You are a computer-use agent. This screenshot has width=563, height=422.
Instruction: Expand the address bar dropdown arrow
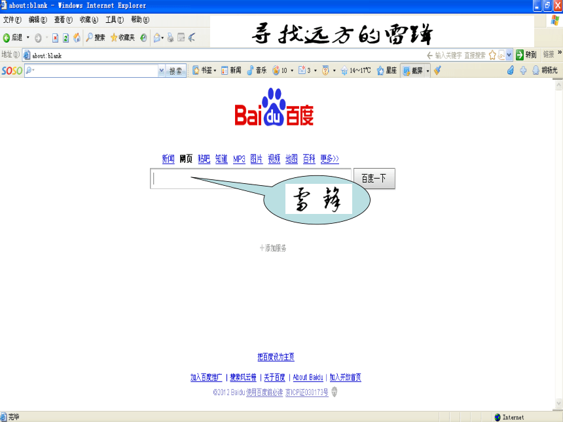pos(509,55)
